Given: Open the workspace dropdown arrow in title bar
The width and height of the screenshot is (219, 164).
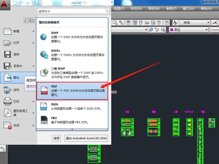Looking at the screenshot, I should (112, 3).
